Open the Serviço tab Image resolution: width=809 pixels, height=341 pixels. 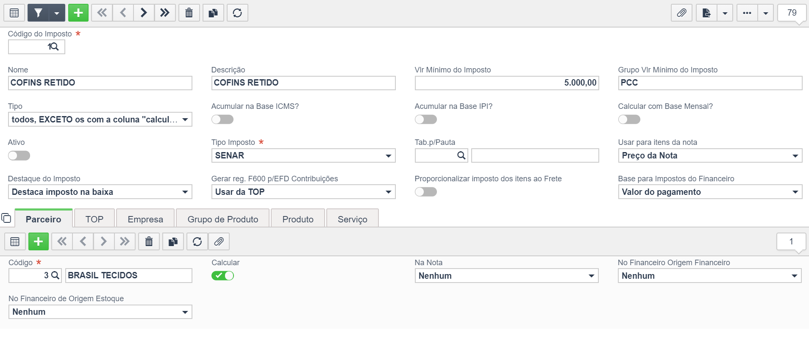click(353, 219)
